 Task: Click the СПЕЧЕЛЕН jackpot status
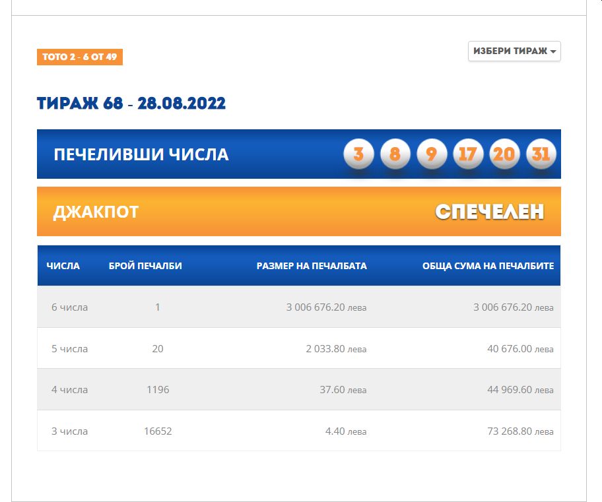[490, 212]
